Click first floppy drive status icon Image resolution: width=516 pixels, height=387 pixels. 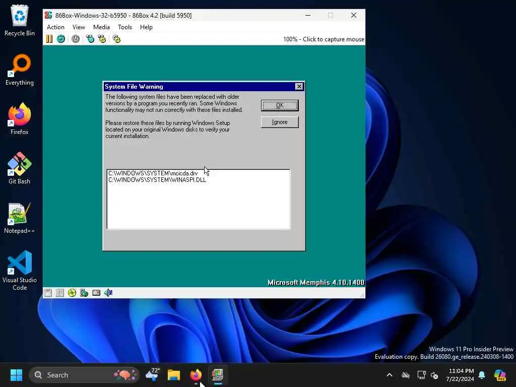coord(48,293)
